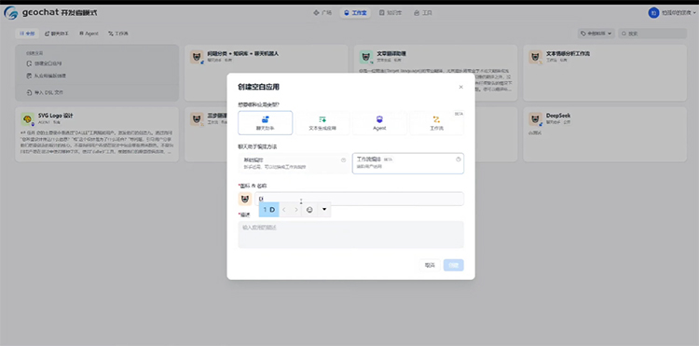Image resolution: width=699 pixels, height=346 pixels.
Task: Click the blue Create button in the dialog
Action: (x=453, y=265)
